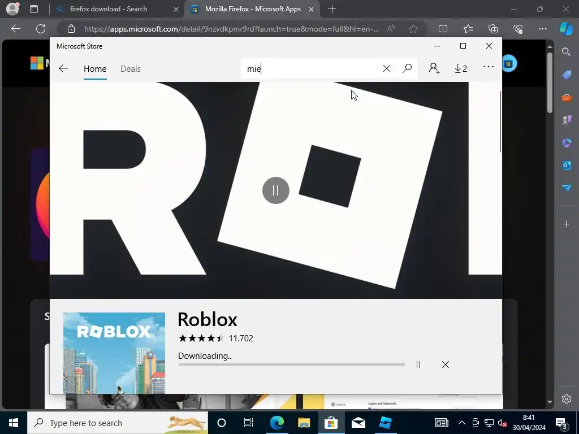Open a new Edge tab
Screen dimensions: 579x434
(332, 9)
